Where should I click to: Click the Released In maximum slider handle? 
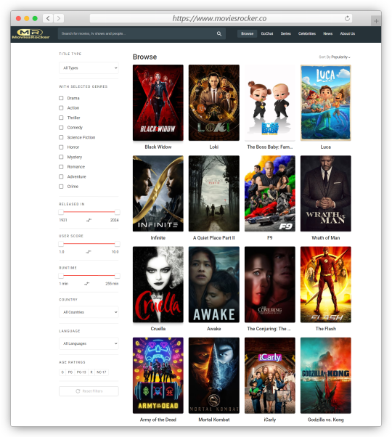pyautogui.click(x=118, y=212)
